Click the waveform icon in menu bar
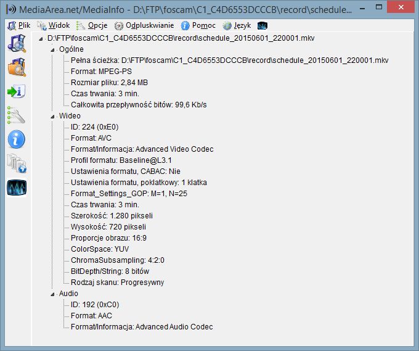 [262, 26]
